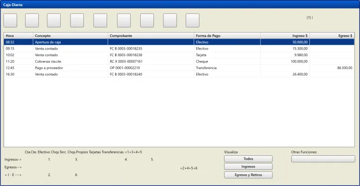Click the =2+4+5+6 formula text
Screen dimensions: 360x186
pos(189,168)
